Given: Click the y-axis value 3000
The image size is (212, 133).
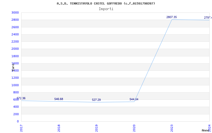Looking at the screenshot, I should point(15,13).
